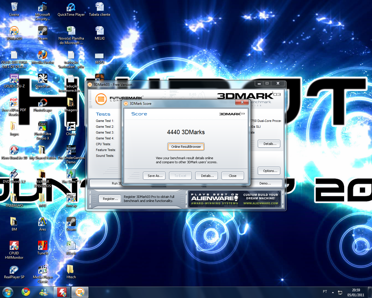Open Free eXPert PDF Reader
Screen dimensions: 372x298
point(14,107)
